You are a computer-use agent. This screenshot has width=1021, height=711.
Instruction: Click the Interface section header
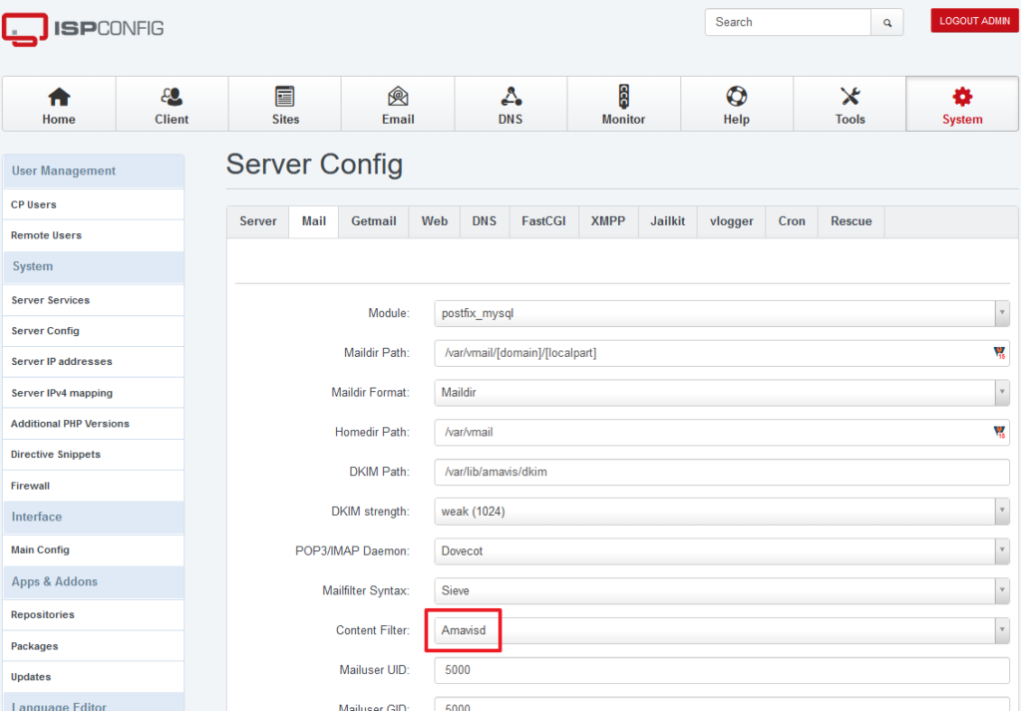(93, 517)
